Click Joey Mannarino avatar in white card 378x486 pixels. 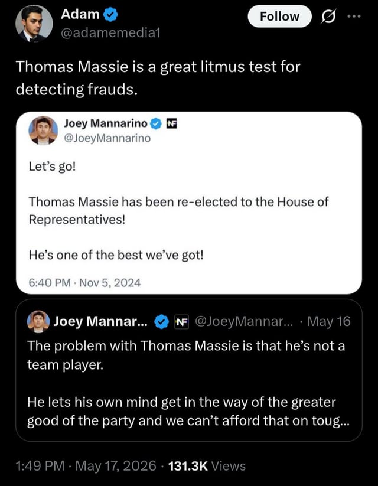click(43, 131)
